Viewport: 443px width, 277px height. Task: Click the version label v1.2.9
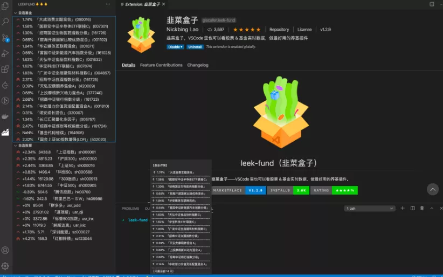326,30
